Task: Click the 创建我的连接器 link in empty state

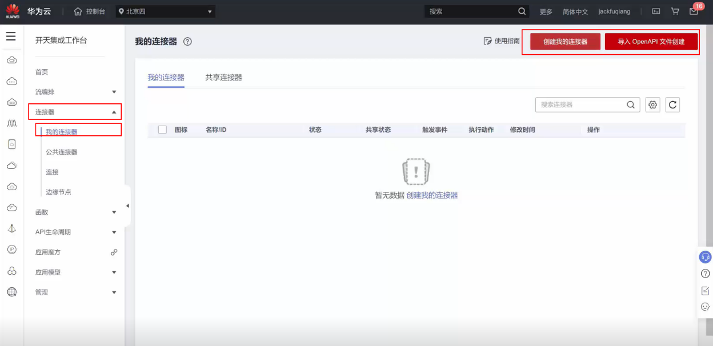Action: [x=432, y=195]
